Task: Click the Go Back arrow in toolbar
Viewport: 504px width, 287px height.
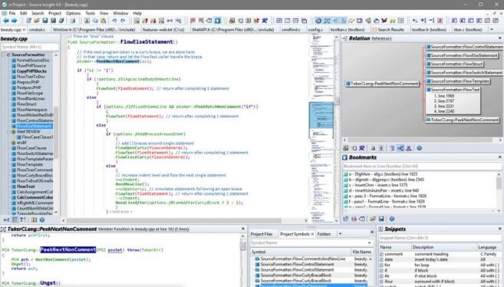Action: point(6,21)
